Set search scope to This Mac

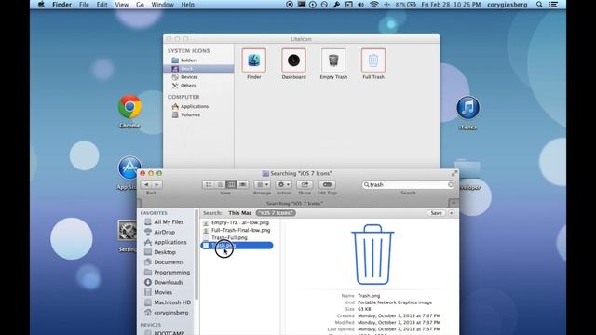coord(240,213)
